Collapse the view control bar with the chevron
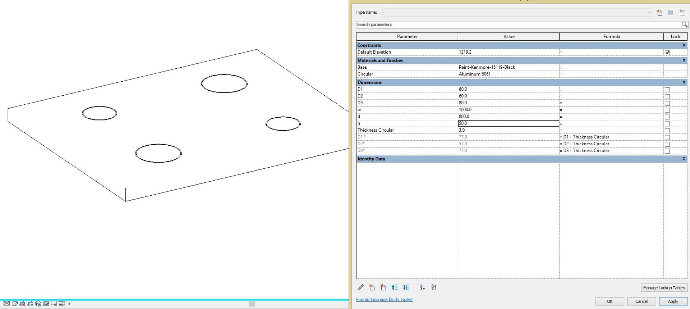Image resolution: width=690 pixels, height=309 pixels. pos(69,304)
